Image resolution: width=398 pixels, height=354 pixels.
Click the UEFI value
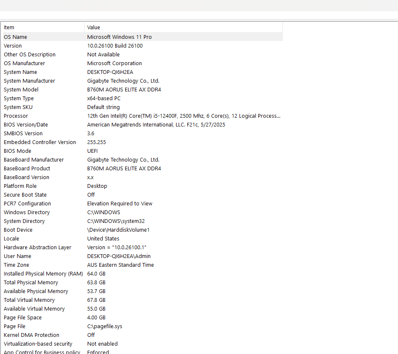click(92, 151)
